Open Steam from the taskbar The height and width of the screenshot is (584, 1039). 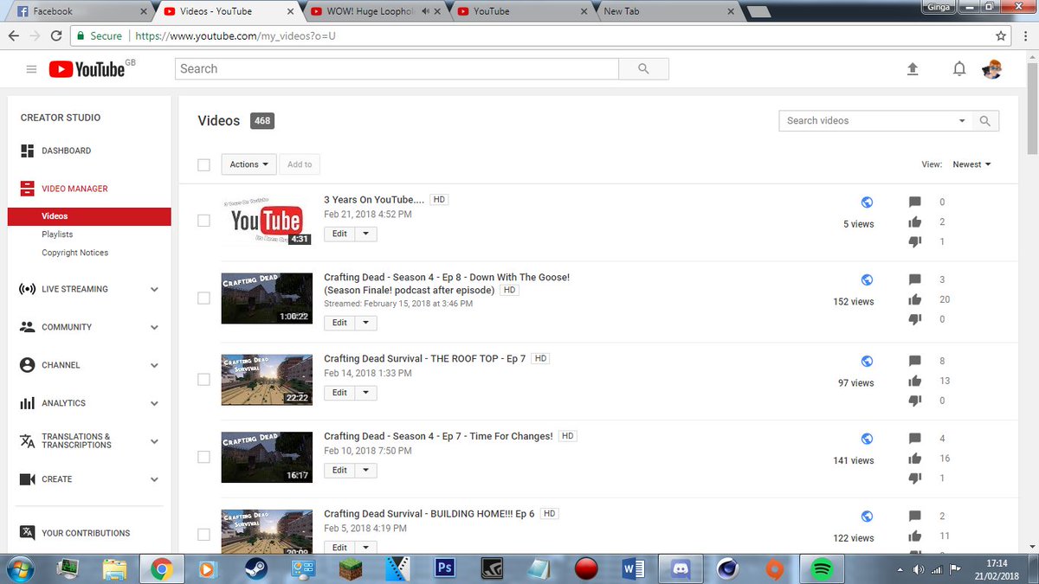pyautogui.click(x=255, y=569)
